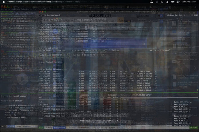The image size is (199, 132).
Task: Click the TAGESSPIEGEL logo in the browser
Action: pyautogui.click(x=100, y=16)
